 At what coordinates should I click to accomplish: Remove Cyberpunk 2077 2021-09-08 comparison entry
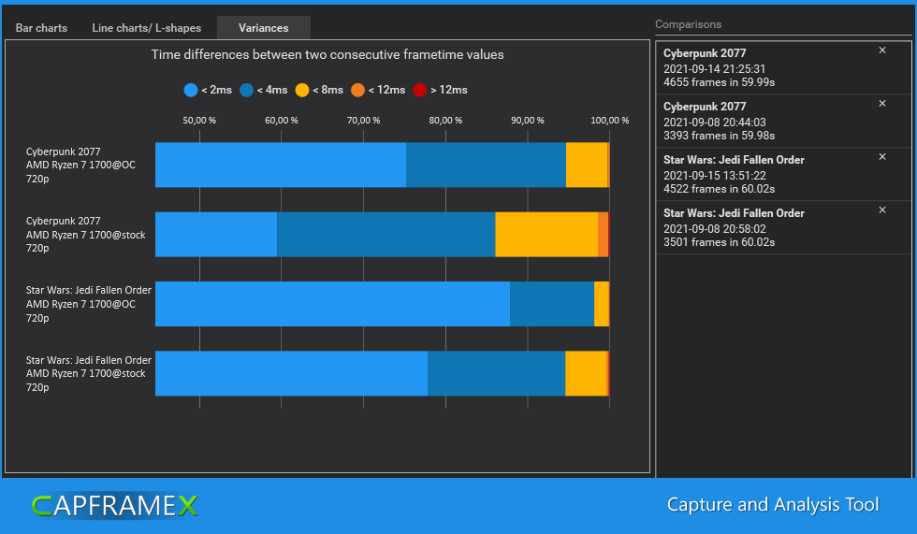[881, 104]
